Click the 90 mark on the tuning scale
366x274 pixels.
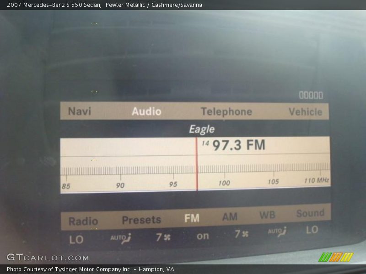[120, 185]
